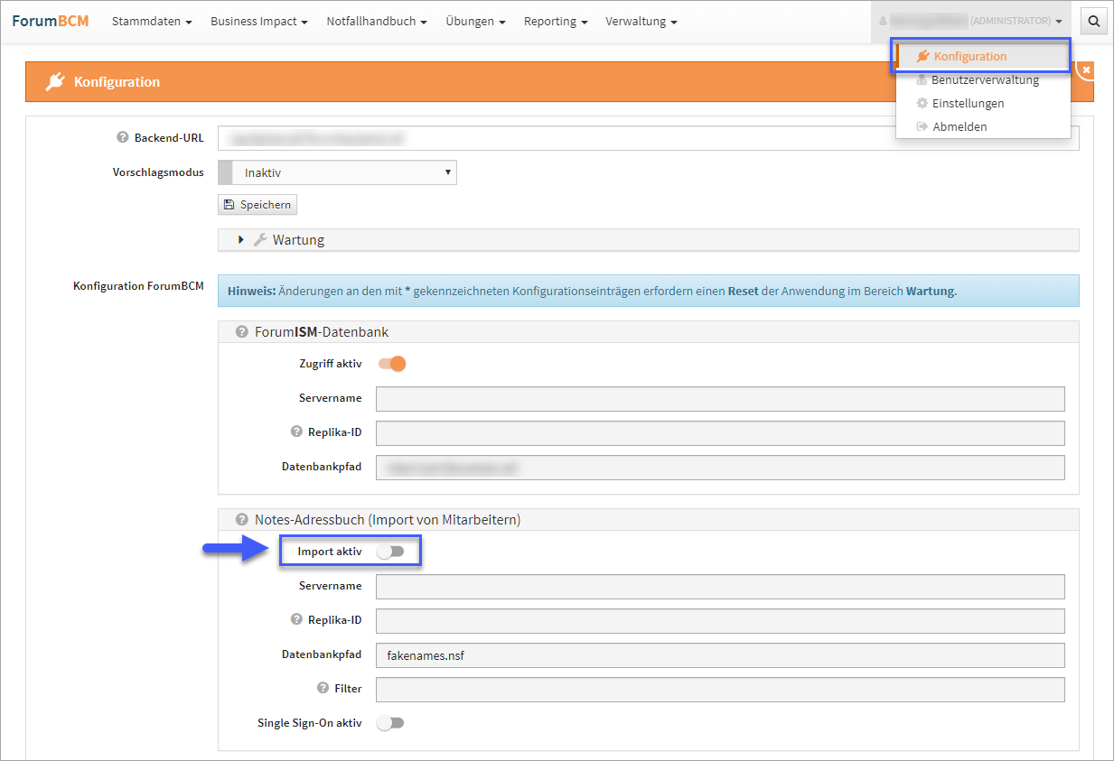Click the Notes Datenbankpfad field with fakenames.nsf

point(720,655)
